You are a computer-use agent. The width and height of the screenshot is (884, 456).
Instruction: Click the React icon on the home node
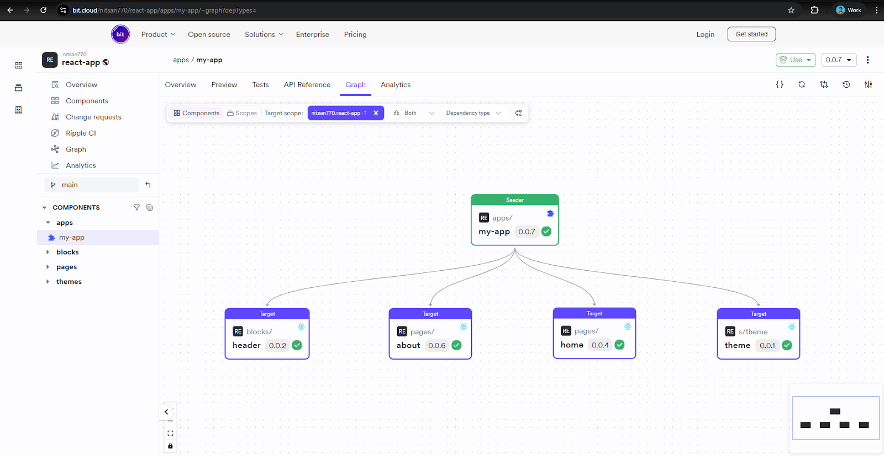pos(628,326)
